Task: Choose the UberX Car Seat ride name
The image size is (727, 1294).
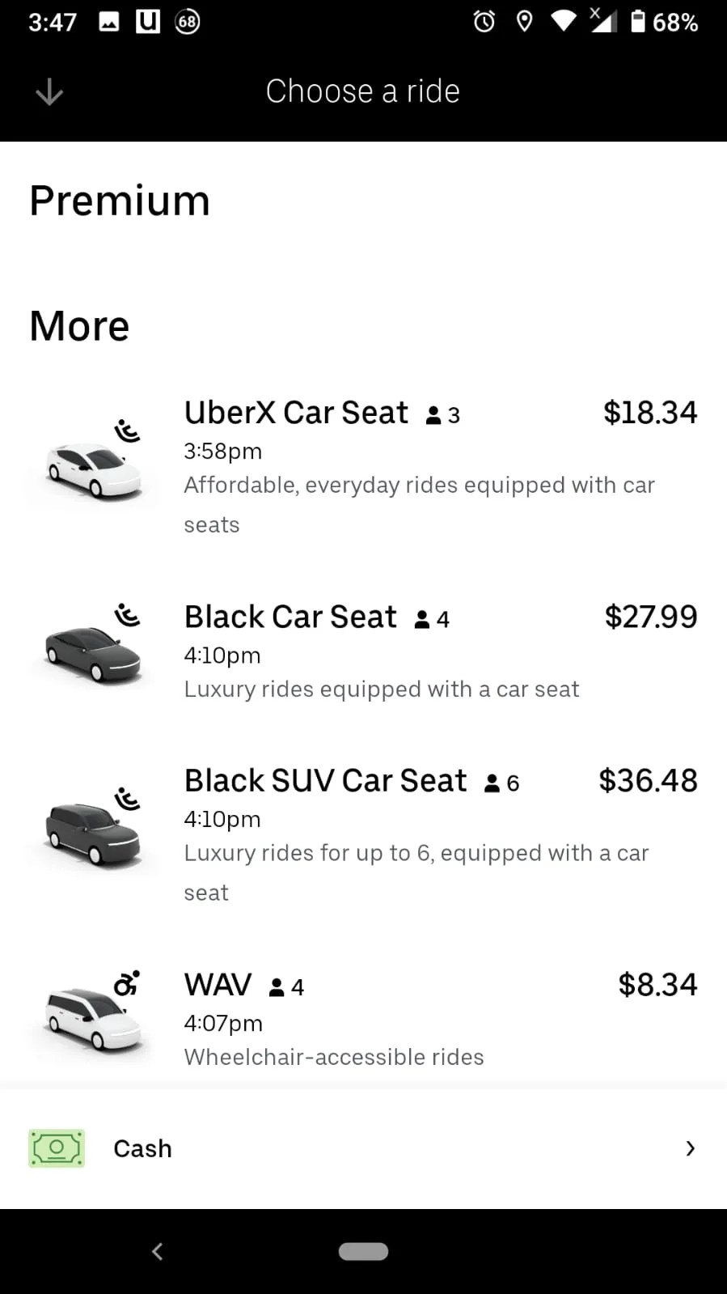Action: pos(296,413)
